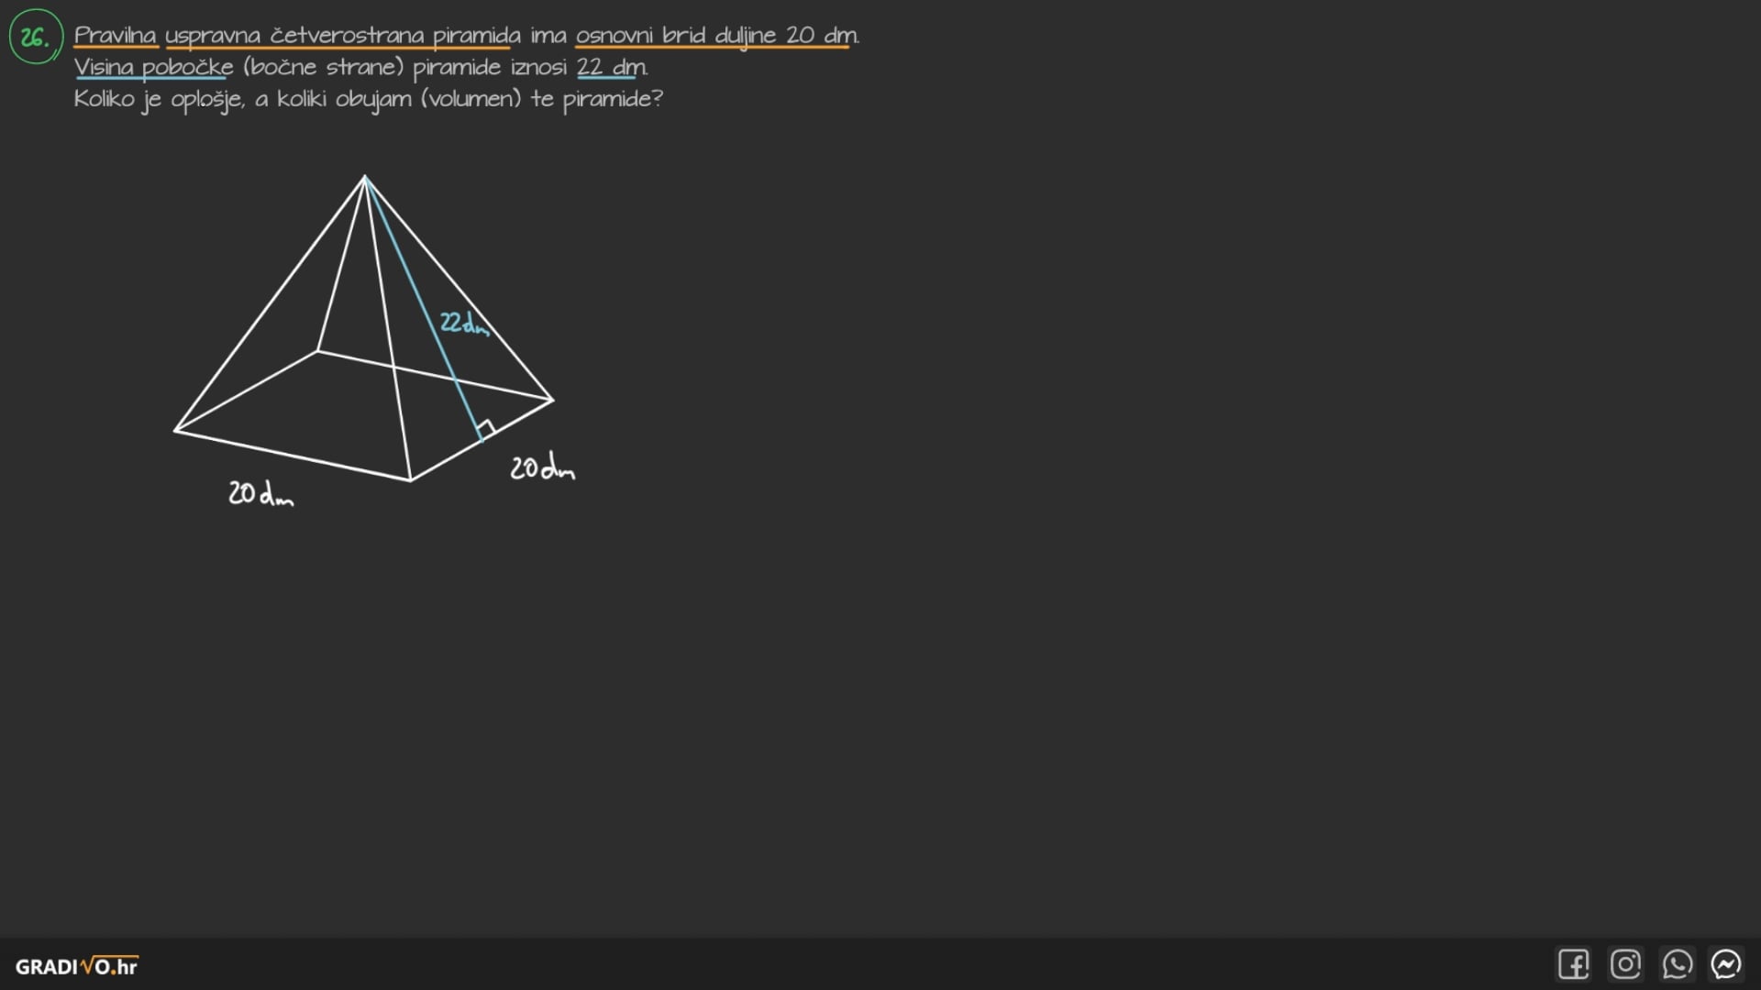Click the 20dm label under the front base edge
The width and height of the screenshot is (1761, 990).
coord(260,494)
